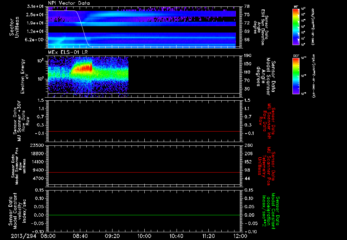Click the 'Electron Energy eV' axis label
The height and width of the screenshot is (240, 347).
point(24,76)
